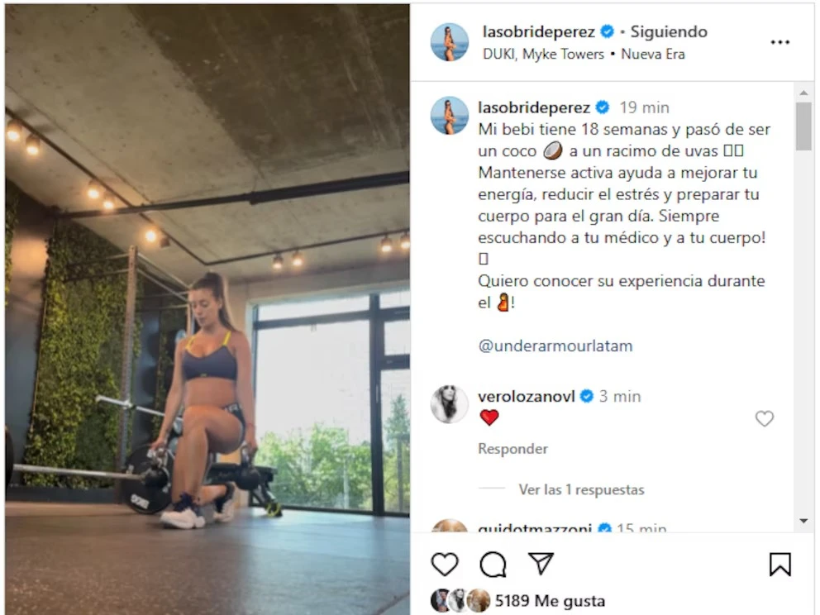Like the post with the heart icon
The image size is (820, 615).
point(445,565)
